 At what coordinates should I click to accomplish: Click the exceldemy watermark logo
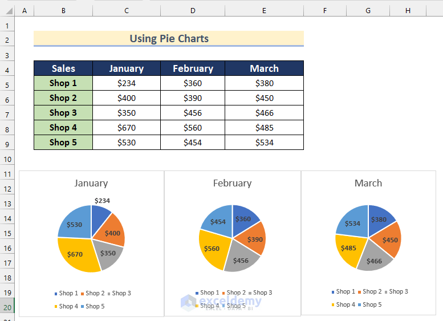pyautogui.click(x=188, y=302)
